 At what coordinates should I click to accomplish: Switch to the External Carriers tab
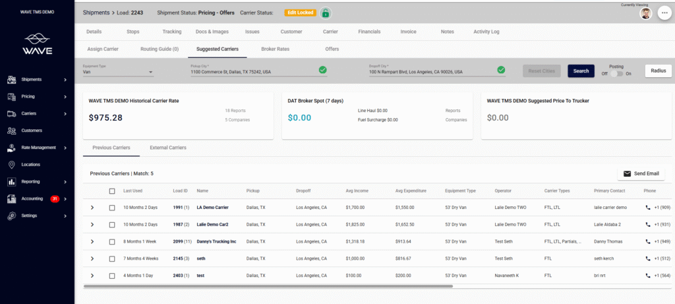coord(168,148)
